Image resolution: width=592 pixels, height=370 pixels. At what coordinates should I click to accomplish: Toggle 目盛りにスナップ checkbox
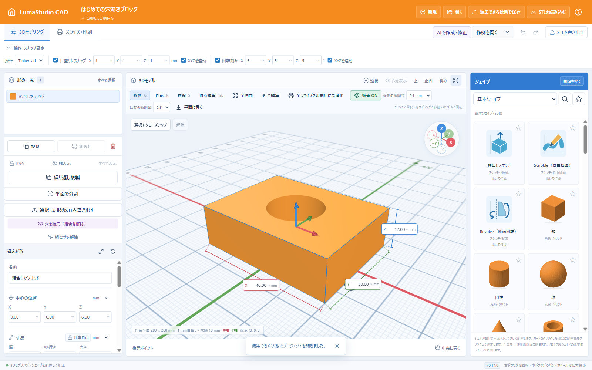point(55,60)
